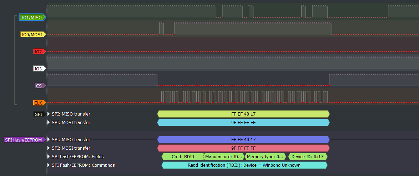Screen dimensions: 419x176
Task: Click the Device ID: 0x17 annotation
Action: point(308,156)
